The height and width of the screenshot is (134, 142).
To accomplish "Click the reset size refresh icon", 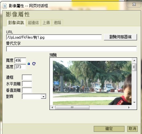I will coord(34,64).
